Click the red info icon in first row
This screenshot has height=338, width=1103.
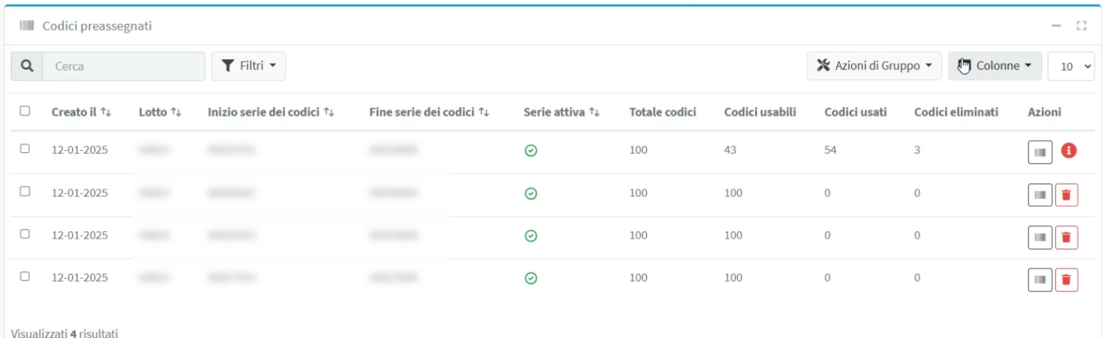1069,151
